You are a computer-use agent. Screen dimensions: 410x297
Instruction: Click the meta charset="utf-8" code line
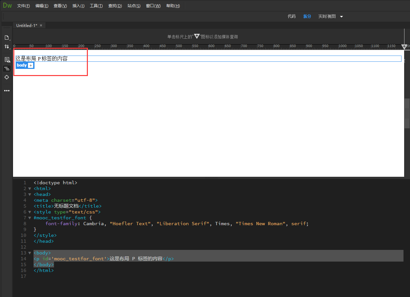(65, 200)
